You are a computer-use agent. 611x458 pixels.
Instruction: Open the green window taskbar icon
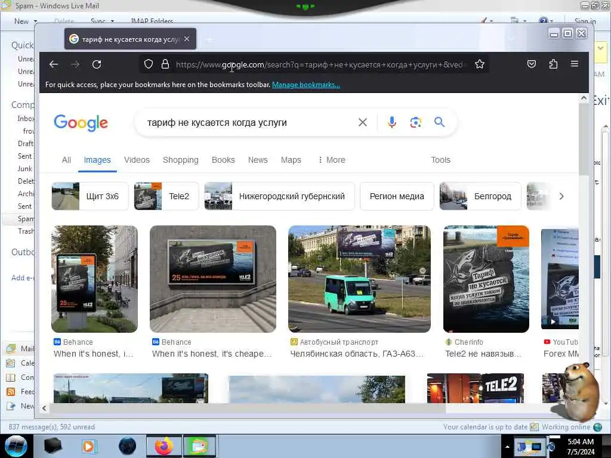tap(199, 446)
